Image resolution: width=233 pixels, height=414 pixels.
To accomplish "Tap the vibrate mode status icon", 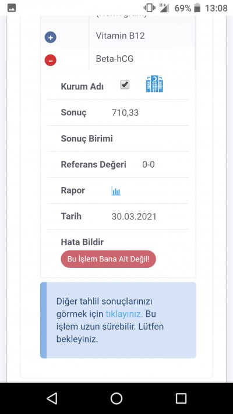I will (150, 8).
